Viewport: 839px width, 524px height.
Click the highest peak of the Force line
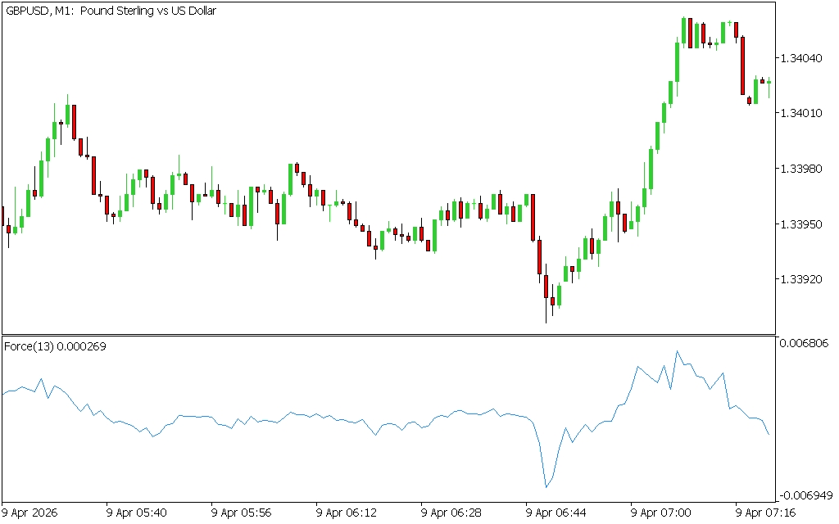pyautogui.click(x=677, y=351)
